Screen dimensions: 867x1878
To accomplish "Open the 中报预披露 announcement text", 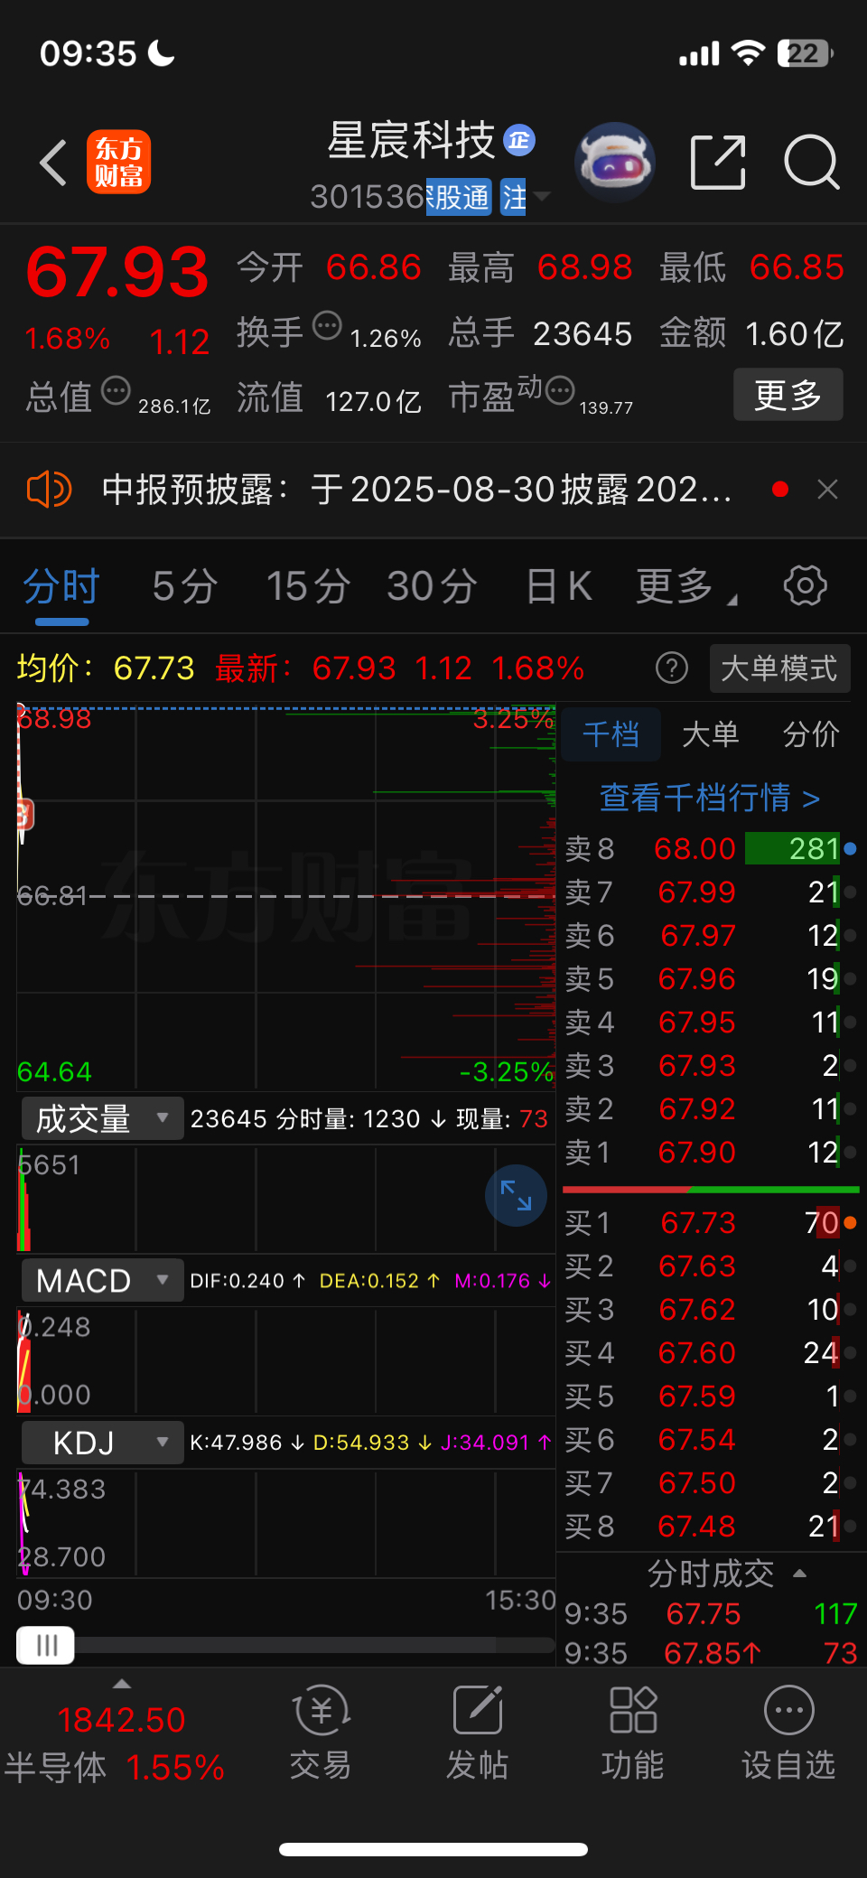I will (x=416, y=490).
